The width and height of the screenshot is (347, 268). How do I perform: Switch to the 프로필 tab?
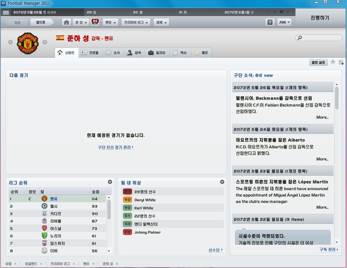click(x=91, y=53)
